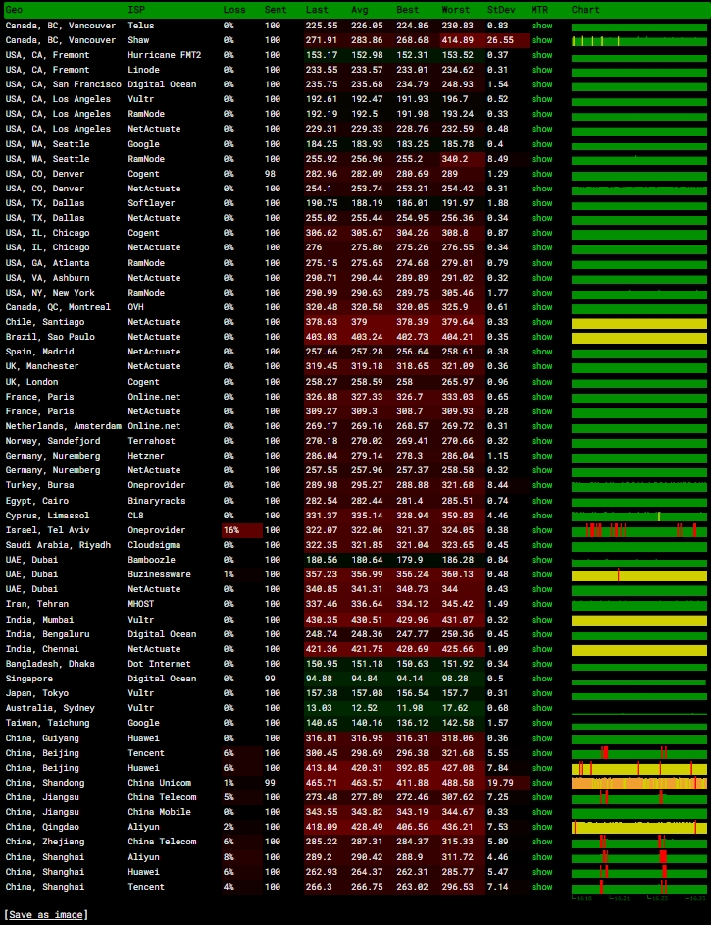Open MTR for China, Shandong China Unicom
This screenshot has width=711, height=925.
coord(541,783)
